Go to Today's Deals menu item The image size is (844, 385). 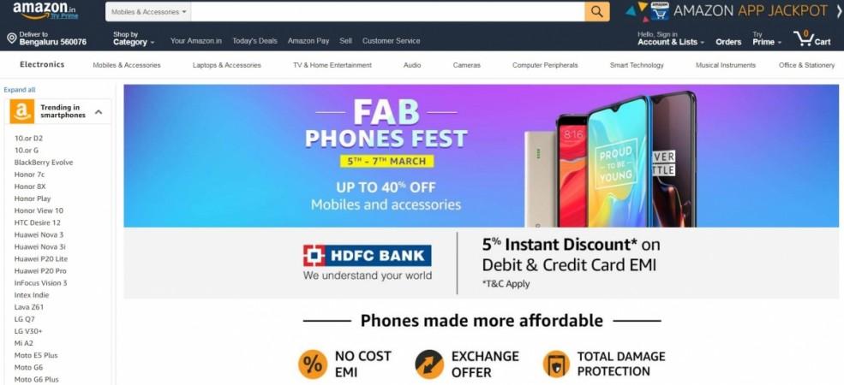click(x=254, y=41)
